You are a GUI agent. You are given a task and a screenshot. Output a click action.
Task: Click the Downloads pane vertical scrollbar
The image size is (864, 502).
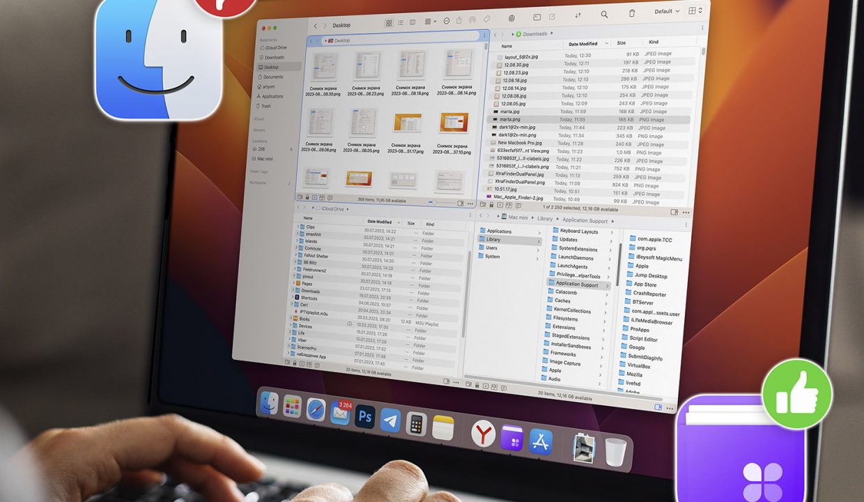coord(703,52)
